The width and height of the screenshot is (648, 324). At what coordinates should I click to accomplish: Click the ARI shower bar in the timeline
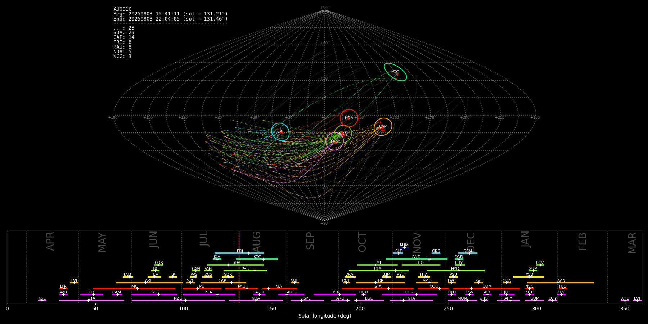click(149, 283)
